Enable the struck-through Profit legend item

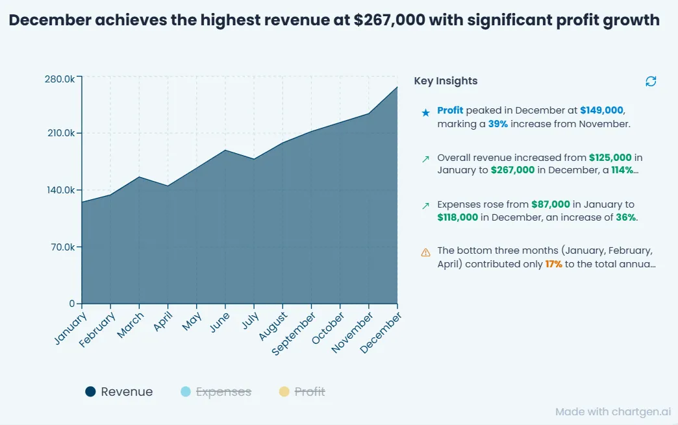(x=302, y=392)
